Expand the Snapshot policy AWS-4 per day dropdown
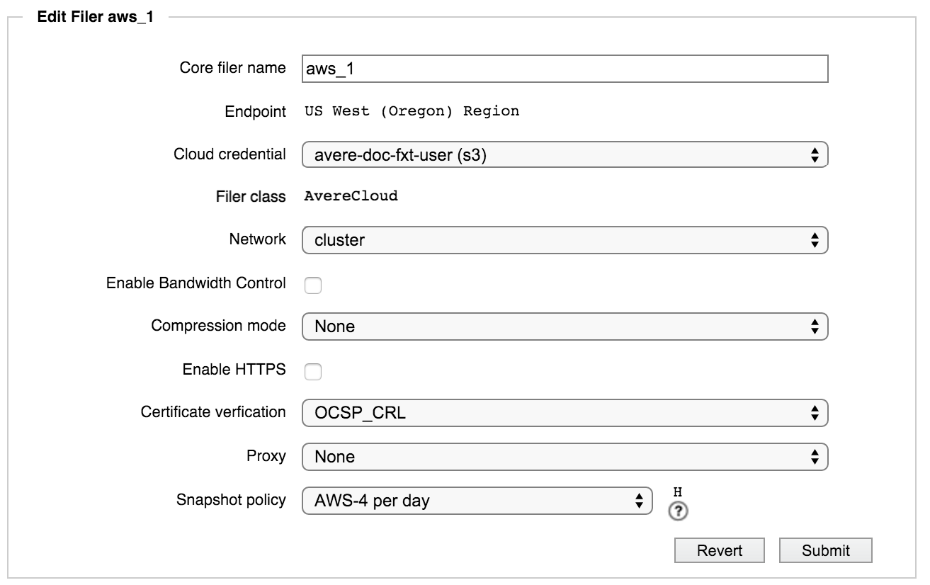The height and width of the screenshot is (585, 930). click(x=477, y=501)
